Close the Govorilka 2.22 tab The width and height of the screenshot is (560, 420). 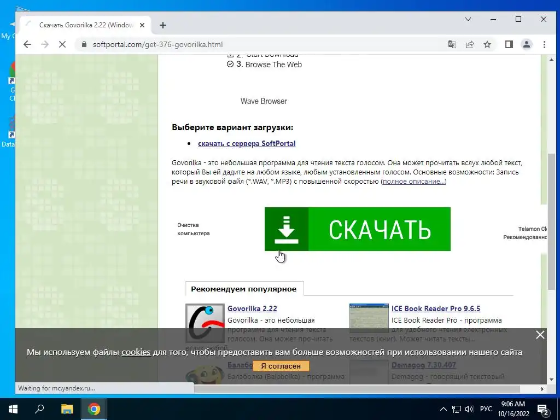tap(142, 25)
